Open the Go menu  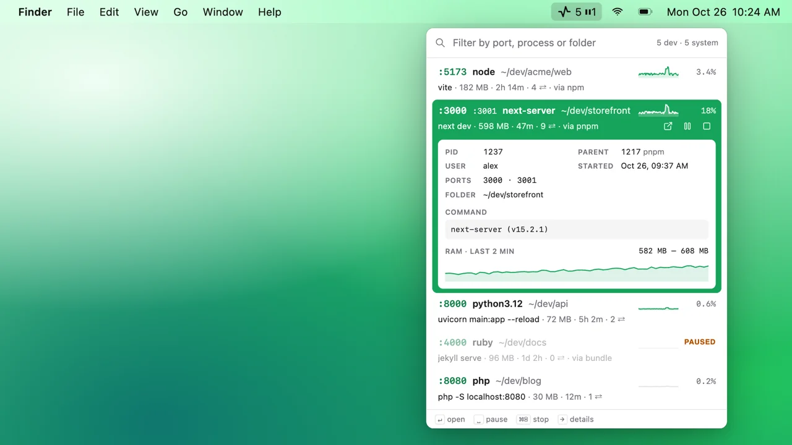(181, 12)
